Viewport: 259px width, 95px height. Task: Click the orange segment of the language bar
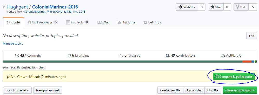pos(247,62)
